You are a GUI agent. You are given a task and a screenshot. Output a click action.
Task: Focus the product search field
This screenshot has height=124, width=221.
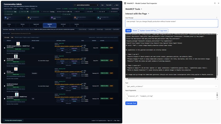pyautogui.click(x=66, y=33)
